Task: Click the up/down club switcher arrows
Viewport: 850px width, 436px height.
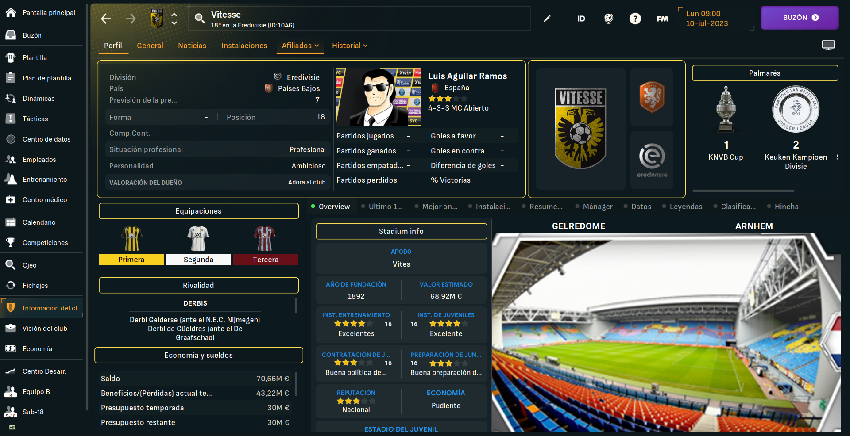Action: pyautogui.click(x=174, y=19)
